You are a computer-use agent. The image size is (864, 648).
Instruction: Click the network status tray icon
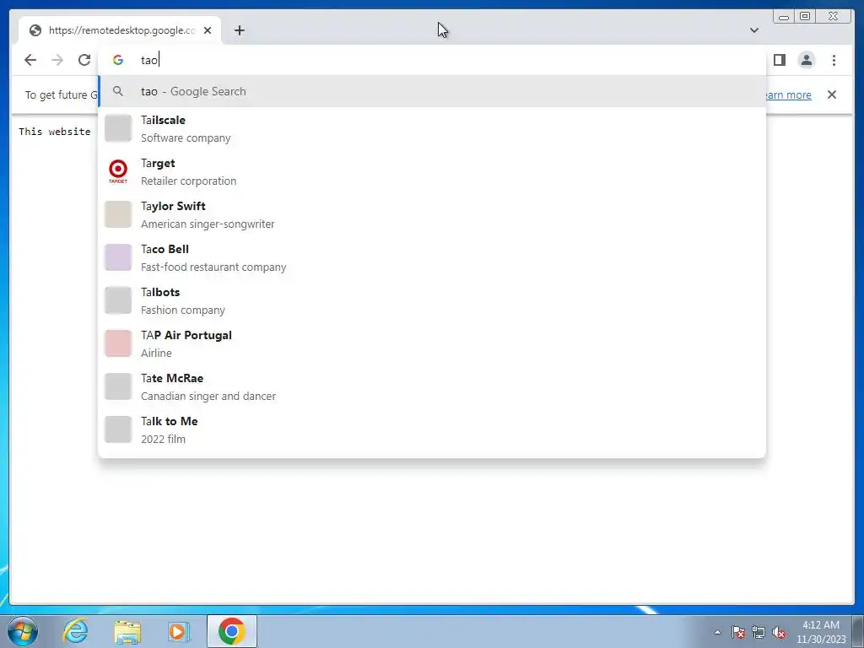[x=759, y=632]
